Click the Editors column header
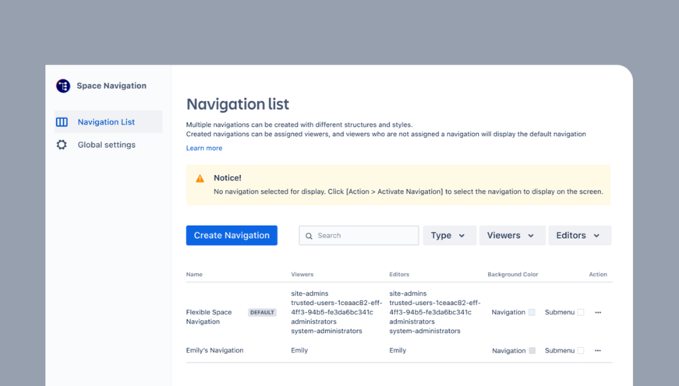679x386 pixels. 399,275
